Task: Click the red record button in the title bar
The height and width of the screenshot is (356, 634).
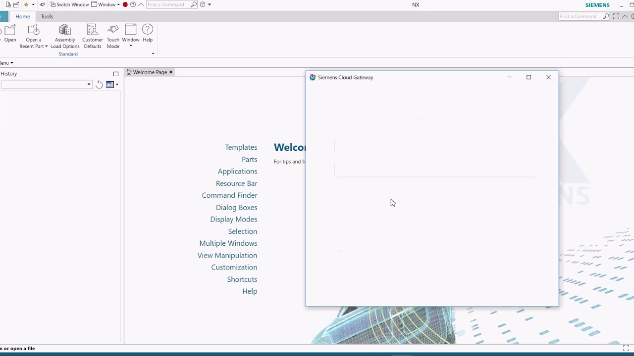Action: [125, 4]
